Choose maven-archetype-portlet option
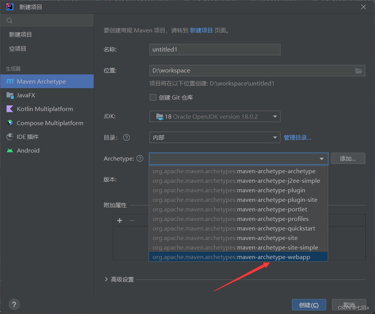This screenshot has width=375, height=314. pos(238,209)
